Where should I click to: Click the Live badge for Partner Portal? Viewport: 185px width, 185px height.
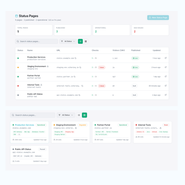(x=135, y=77)
